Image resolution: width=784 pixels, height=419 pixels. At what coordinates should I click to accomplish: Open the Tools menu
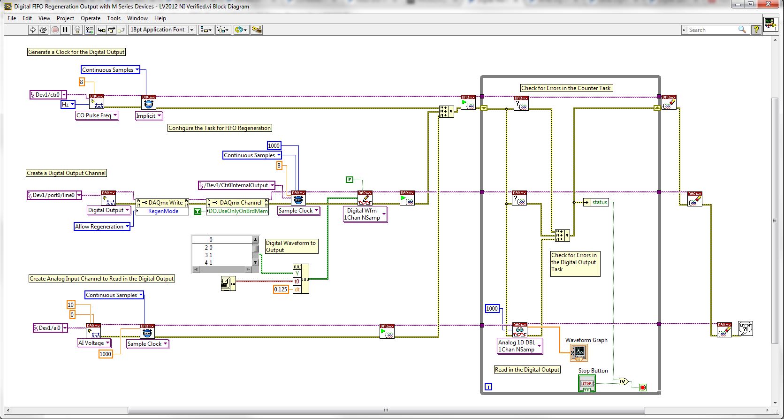point(114,18)
